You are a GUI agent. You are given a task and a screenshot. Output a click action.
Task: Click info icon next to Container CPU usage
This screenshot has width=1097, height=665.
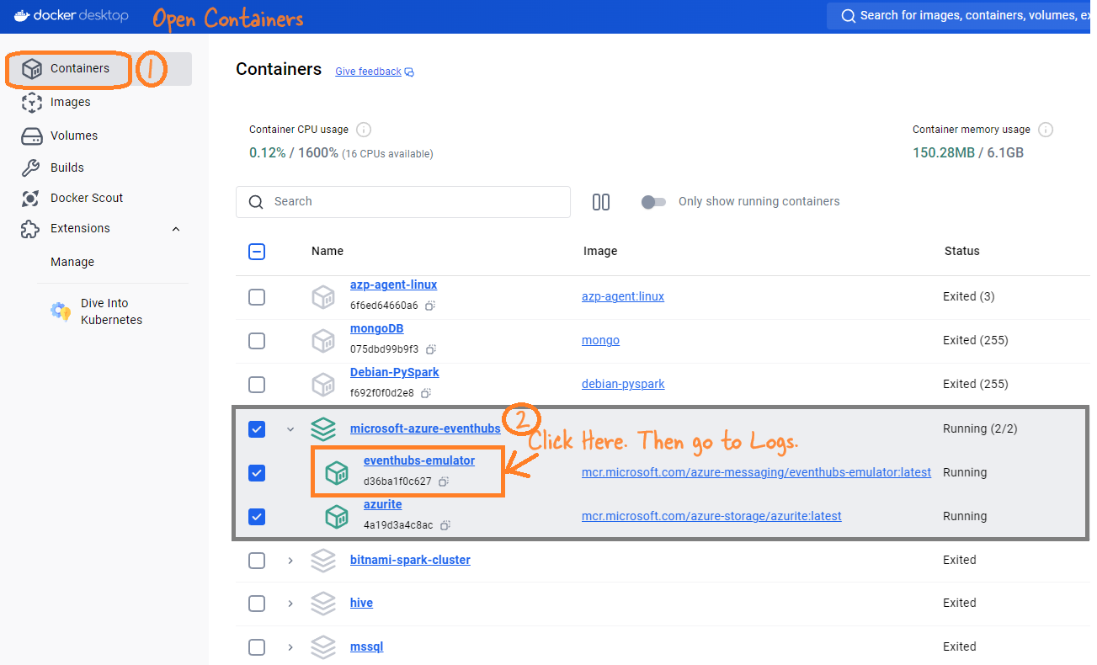click(364, 130)
